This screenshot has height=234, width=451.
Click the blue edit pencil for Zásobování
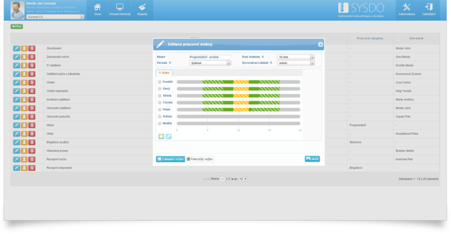click(16, 48)
